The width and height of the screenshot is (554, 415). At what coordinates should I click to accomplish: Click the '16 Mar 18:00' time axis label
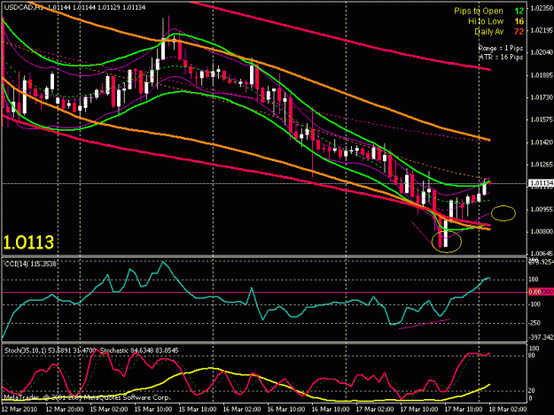(331, 410)
